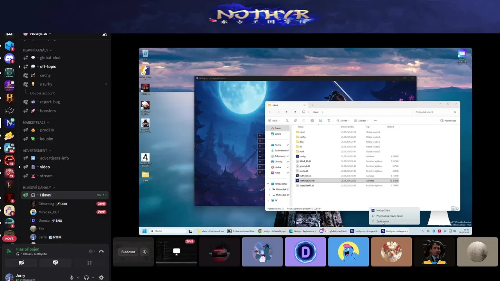Select the ŽIVĚ stream thumbnail in participants strip
This screenshot has width=500, height=281.
176,252
